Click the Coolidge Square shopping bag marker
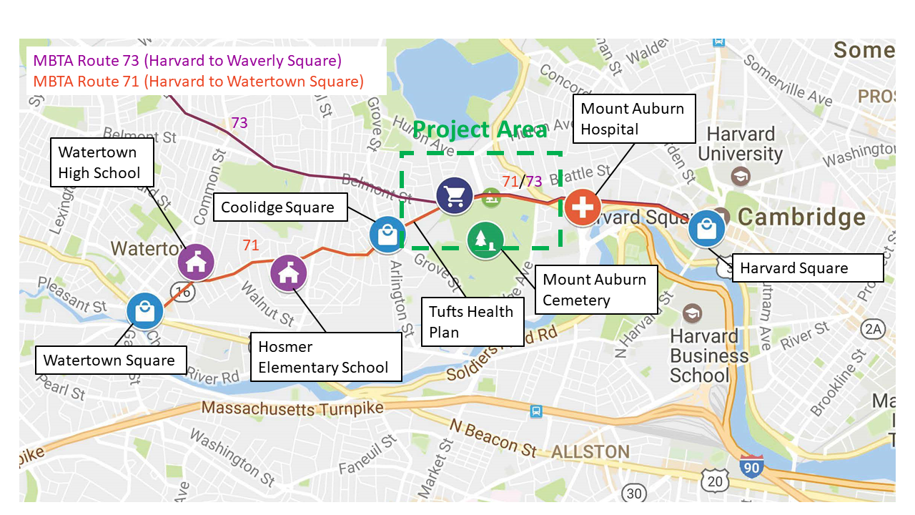The height and width of the screenshot is (515, 915). click(x=387, y=235)
